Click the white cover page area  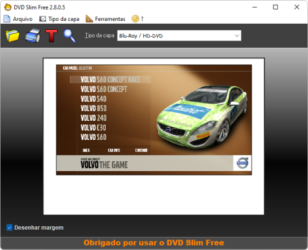[154, 195]
